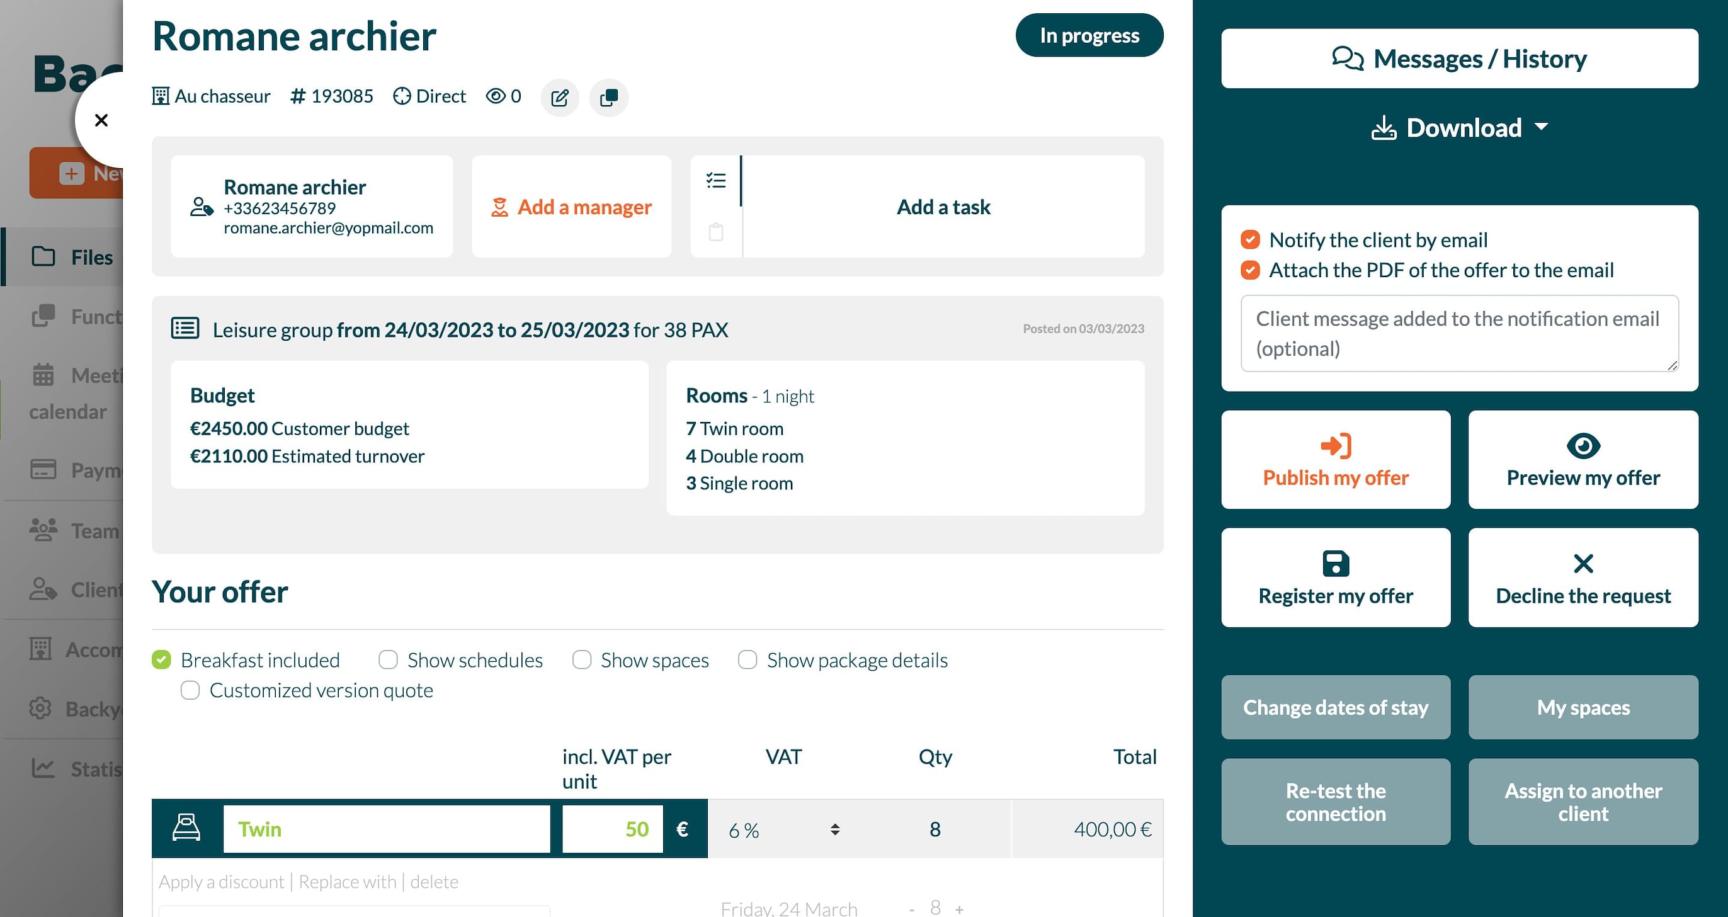Click the duplicate file icon beside edit
The image size is (1728, 917).
point(608,98)
